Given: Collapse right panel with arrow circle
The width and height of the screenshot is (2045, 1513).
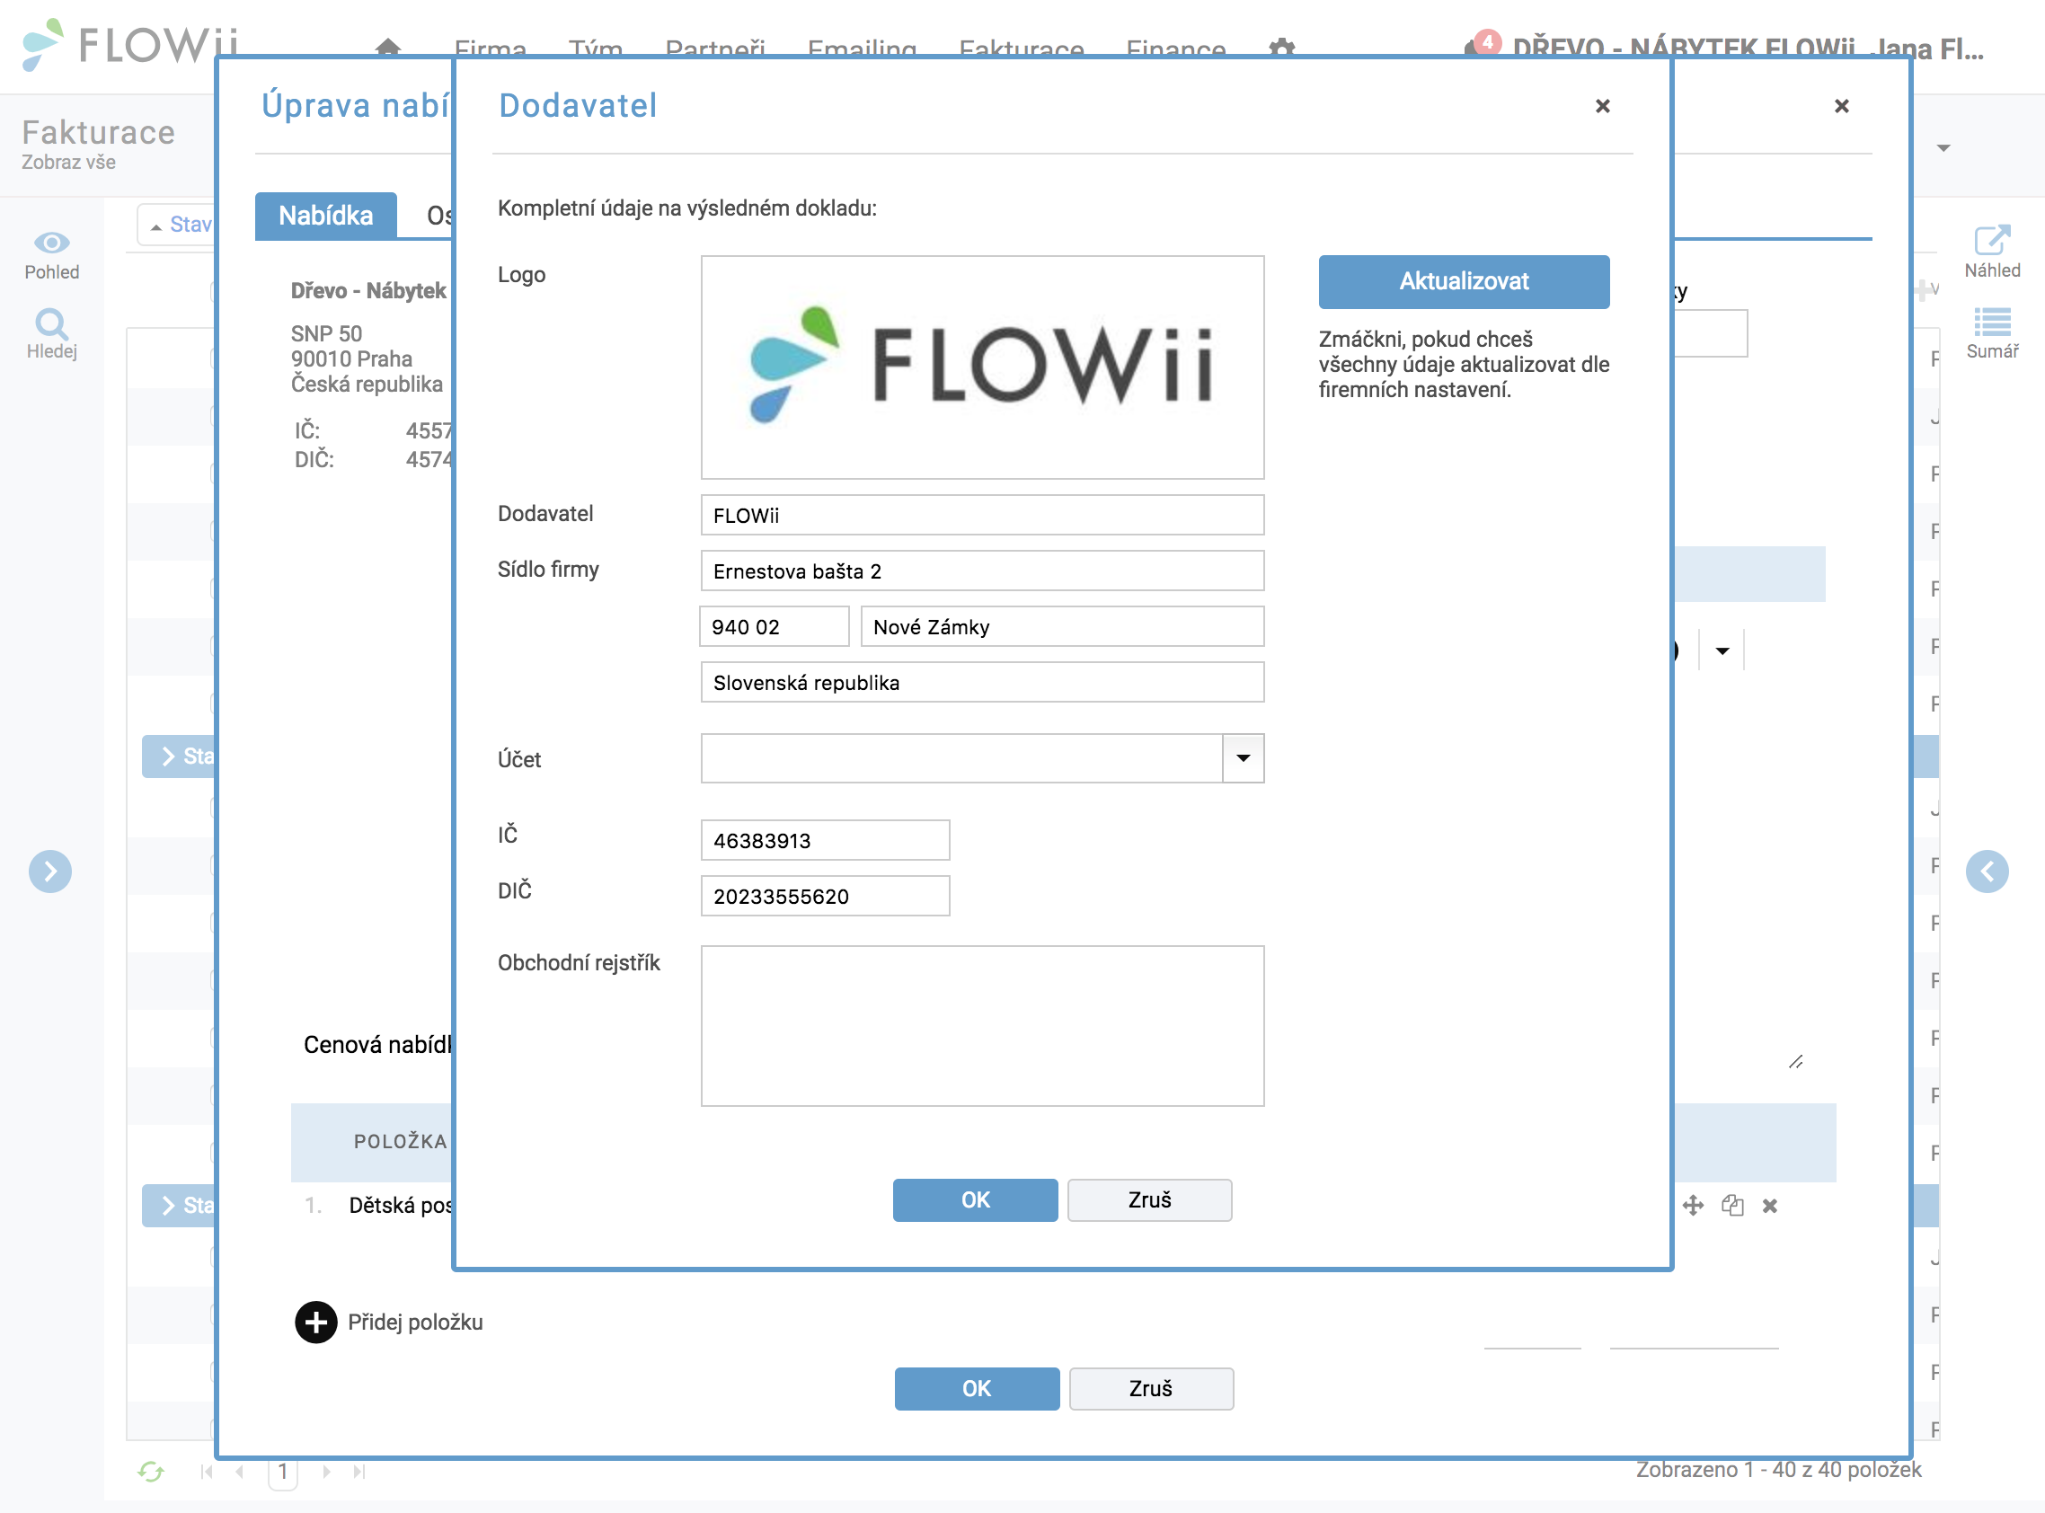Looking at the screenshot, I should [1987, 871].
